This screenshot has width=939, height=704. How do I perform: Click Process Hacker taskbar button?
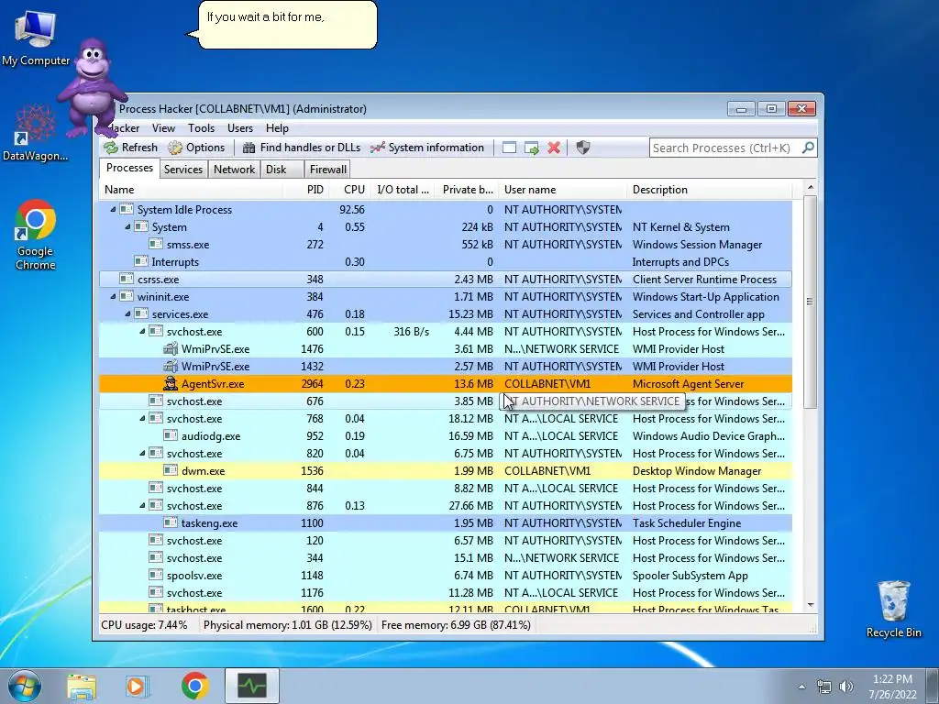click(x=251, y=686)
